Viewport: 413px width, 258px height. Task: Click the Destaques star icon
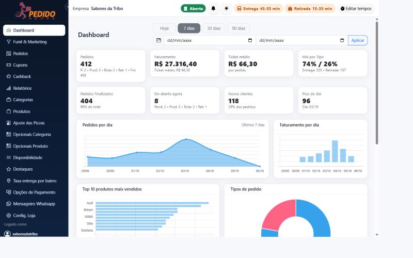point(8,169)
